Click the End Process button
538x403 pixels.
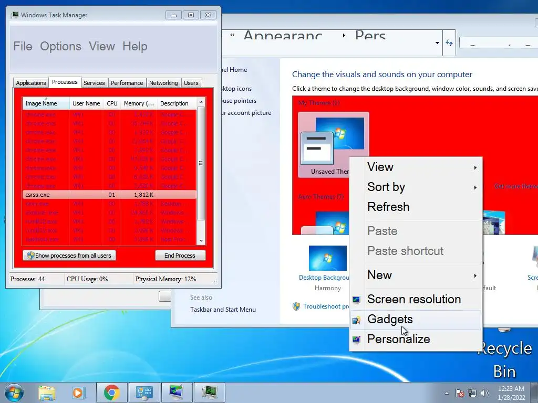tap(180, 256)
